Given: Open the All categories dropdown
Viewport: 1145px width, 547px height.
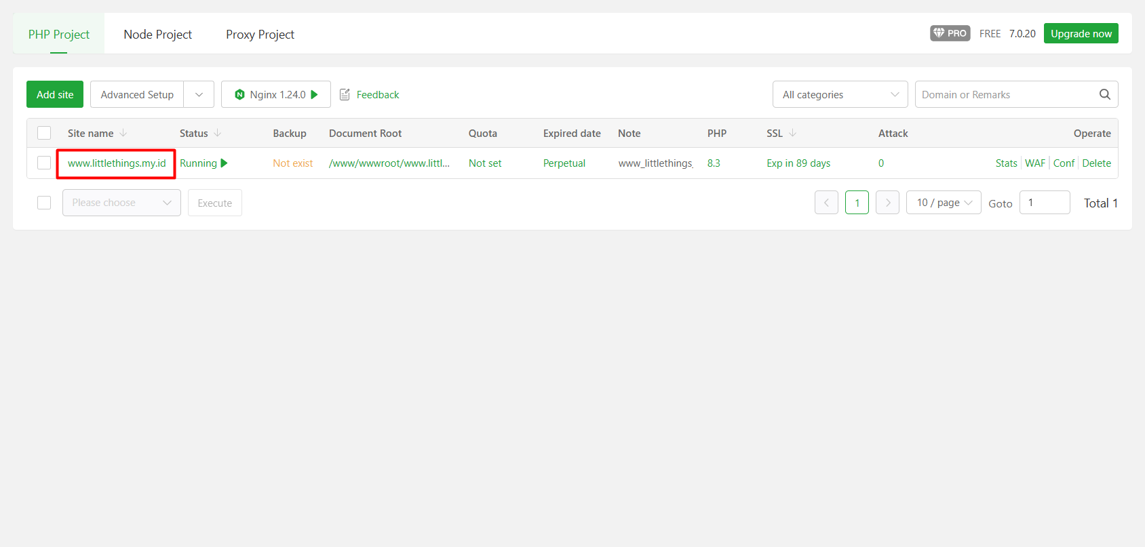Looking at the screenshot, I should 840,95.
